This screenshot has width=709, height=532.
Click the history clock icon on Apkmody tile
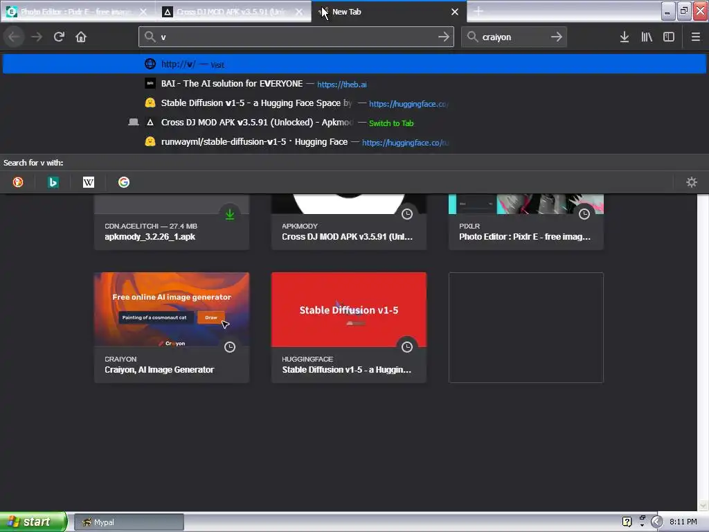click(x=407, y=214)
